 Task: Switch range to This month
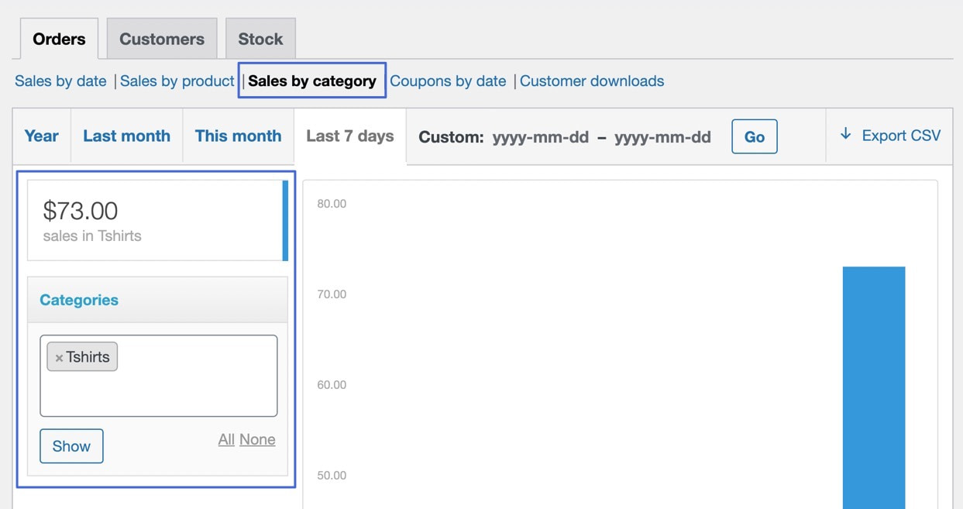click(x=238, y=136)
